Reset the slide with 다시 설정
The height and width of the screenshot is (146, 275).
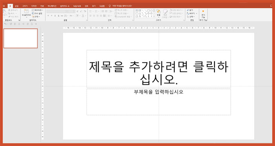tap(37, 13)
